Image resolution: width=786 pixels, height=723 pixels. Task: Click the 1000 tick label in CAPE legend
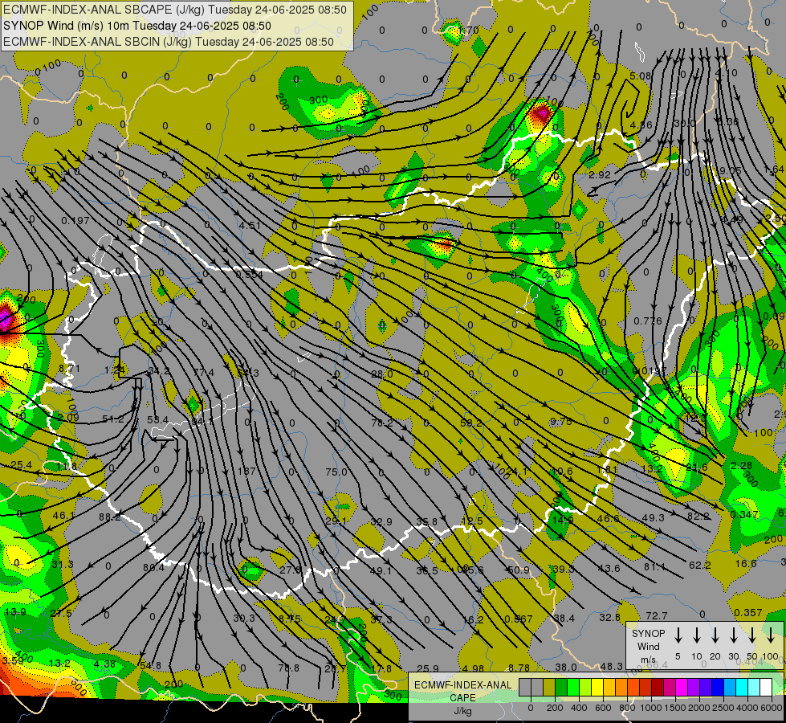point(650,708)
